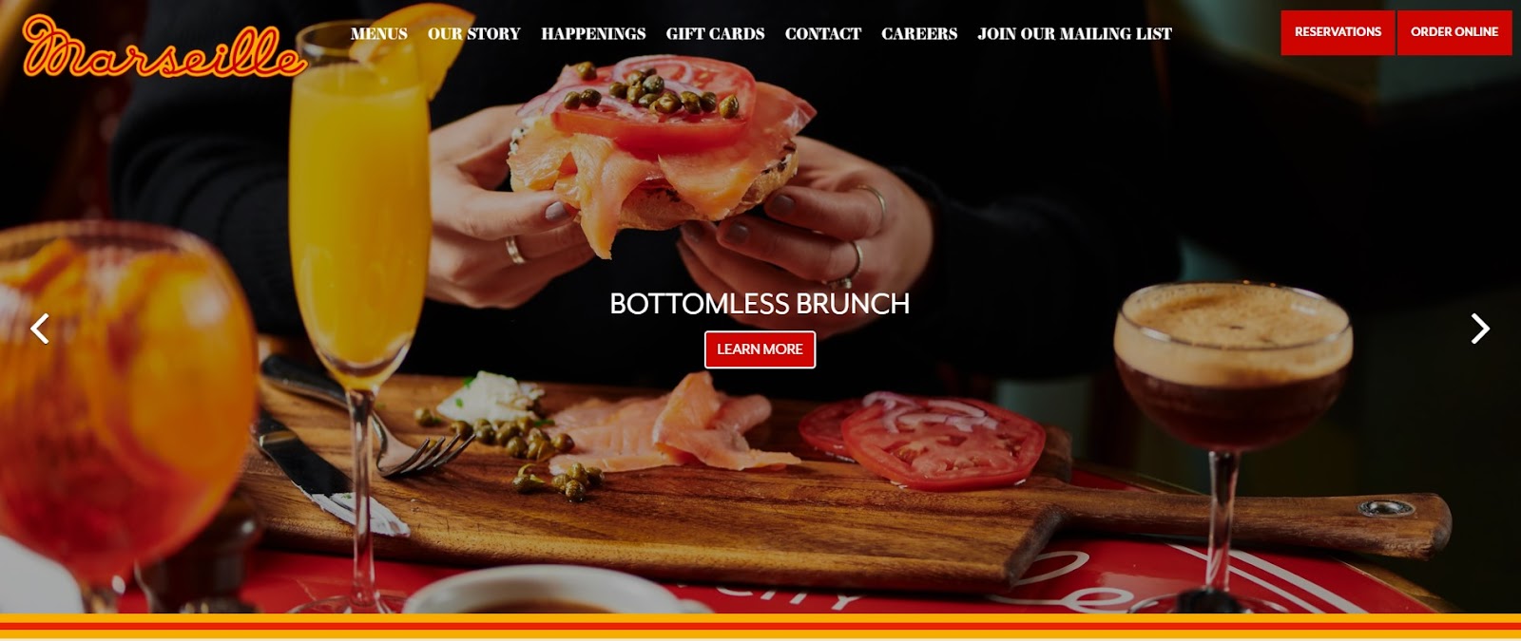Go to the Contact page
This screenshot has width=1521, height=641.
pos(822,33)
